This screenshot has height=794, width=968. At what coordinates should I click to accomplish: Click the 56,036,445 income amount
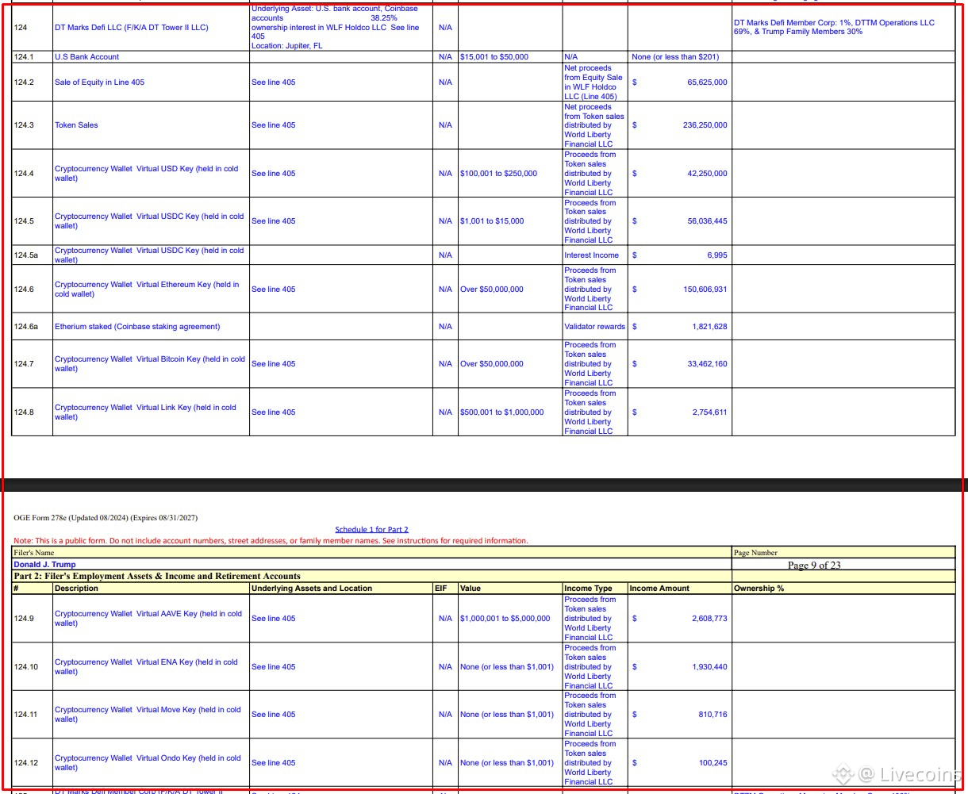click(707, 221)
